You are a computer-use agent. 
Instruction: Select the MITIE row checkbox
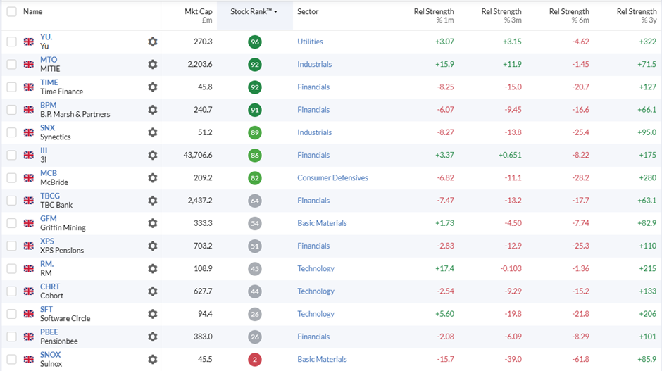[x=12, y=65]
